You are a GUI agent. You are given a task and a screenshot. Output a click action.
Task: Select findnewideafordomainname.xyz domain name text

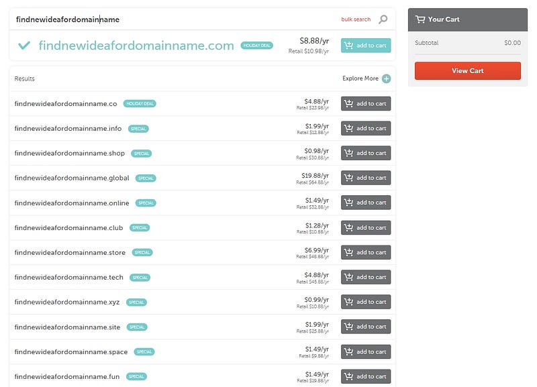coord(66,302)
